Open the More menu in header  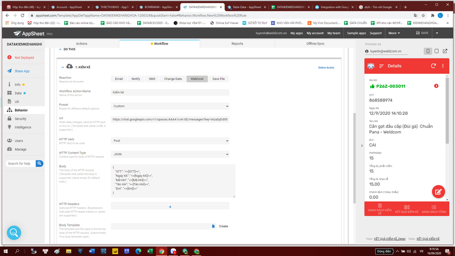[394, 33]
